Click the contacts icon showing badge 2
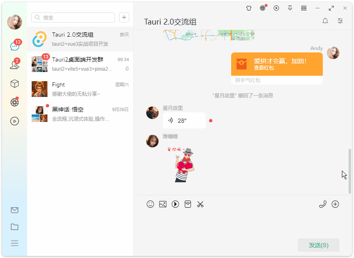Viewport: 354px width, 258px height. 15,64
